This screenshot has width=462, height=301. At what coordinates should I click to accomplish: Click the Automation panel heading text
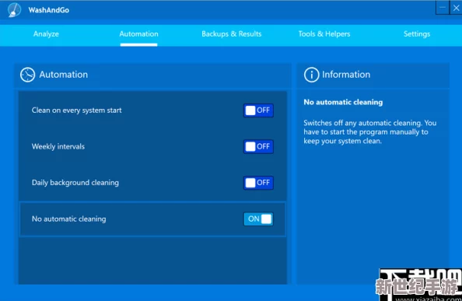(x=63, y=75)
